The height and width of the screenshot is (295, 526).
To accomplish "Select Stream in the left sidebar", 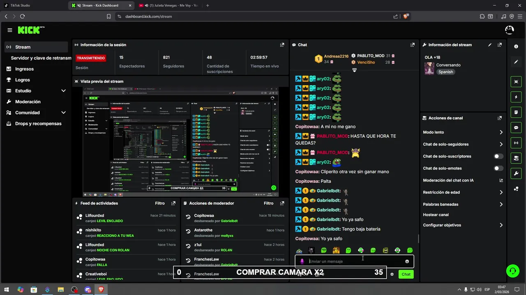I will [x=36, y=47].
